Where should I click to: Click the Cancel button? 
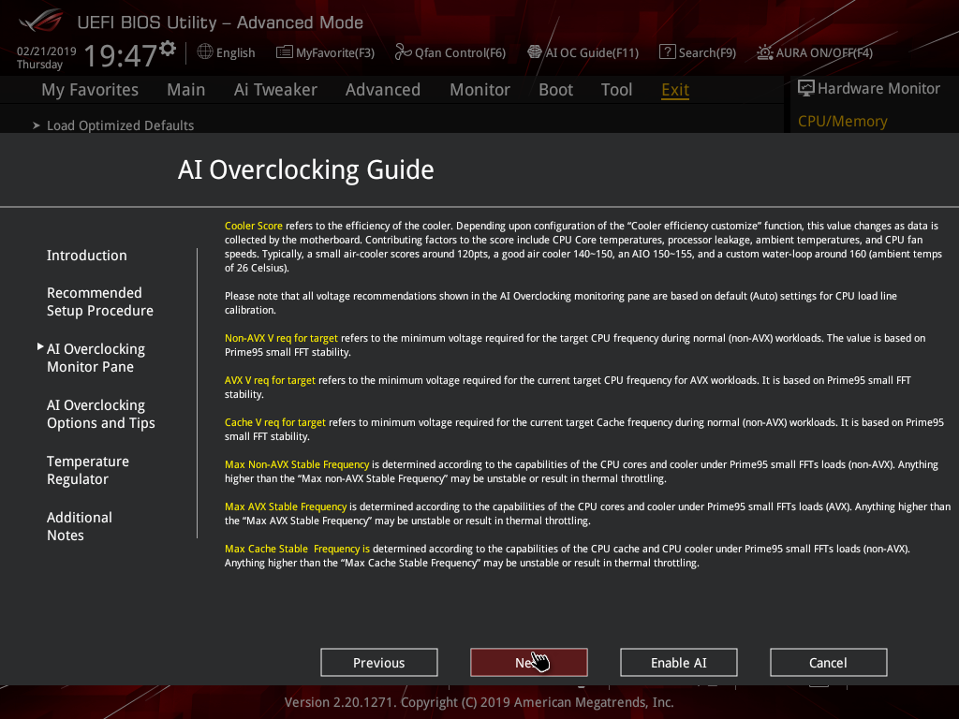[829, 663]
